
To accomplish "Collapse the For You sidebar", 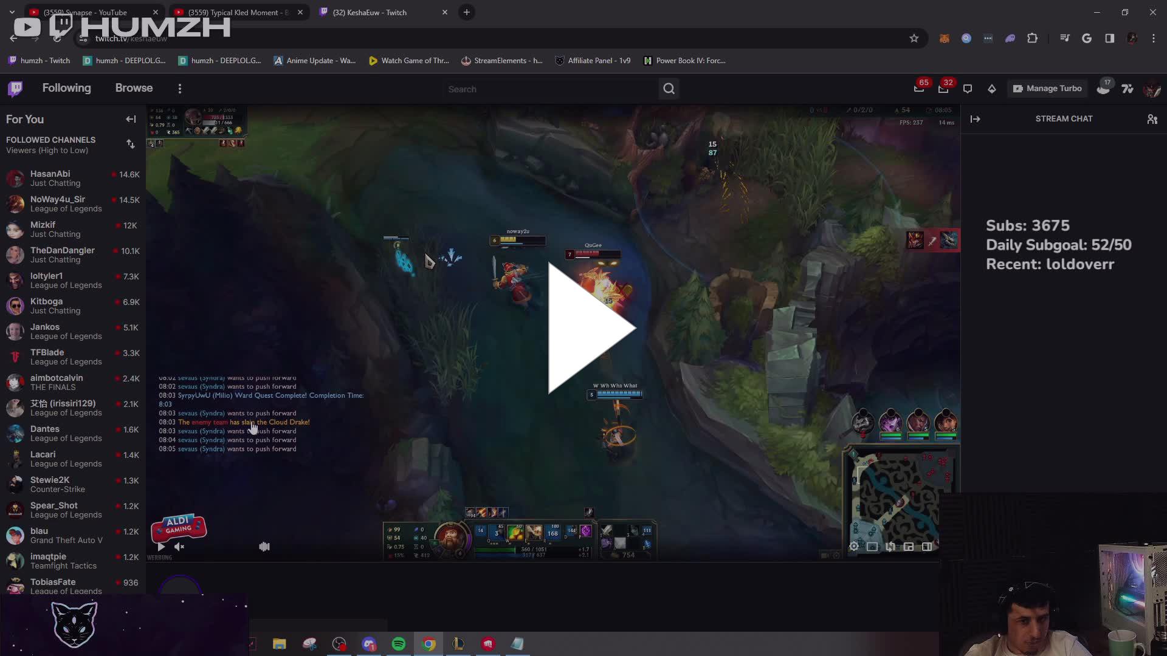I will pyautogui.click(x=131, y=119).
